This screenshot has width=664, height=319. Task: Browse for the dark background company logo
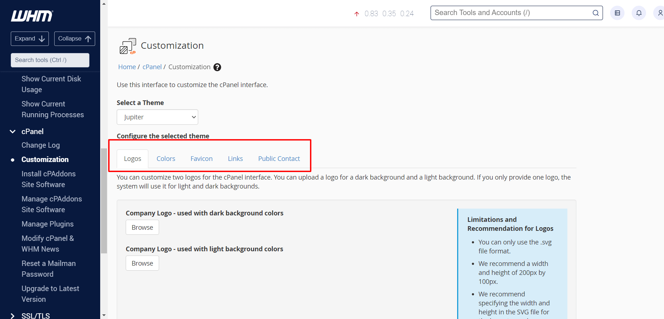[x=142, y=227]
